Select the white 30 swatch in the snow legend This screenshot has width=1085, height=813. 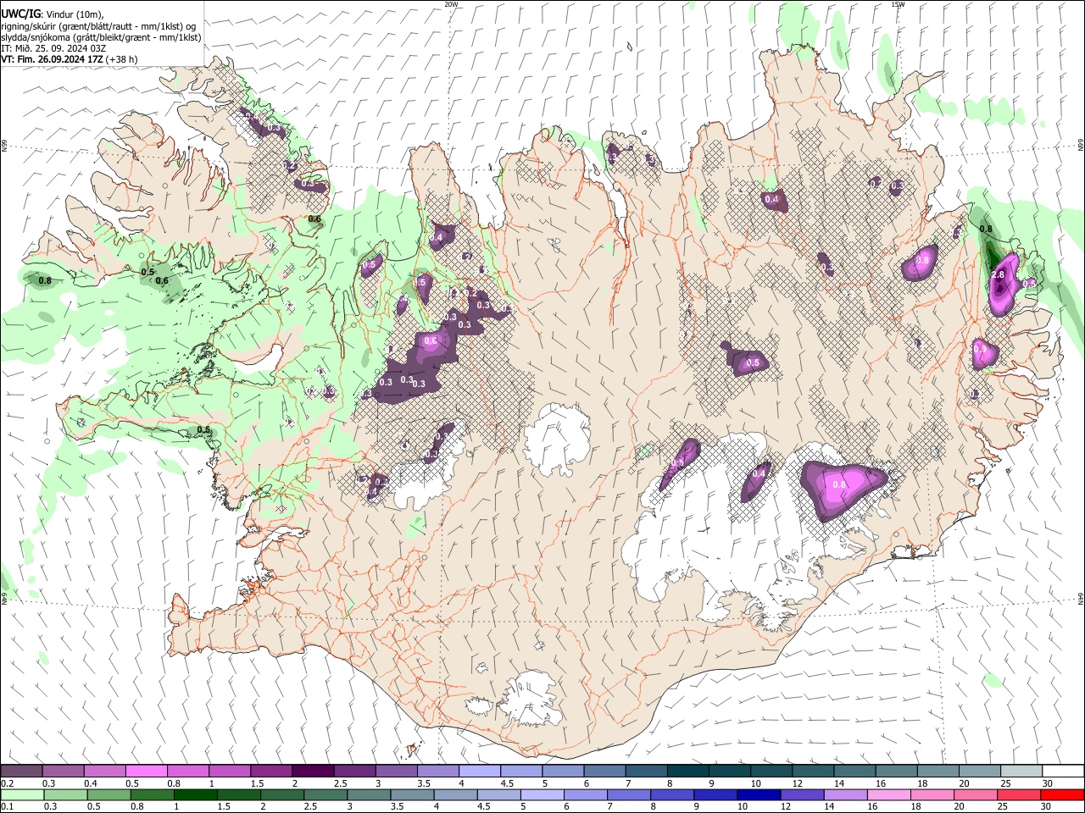(x=1061, y=771)
